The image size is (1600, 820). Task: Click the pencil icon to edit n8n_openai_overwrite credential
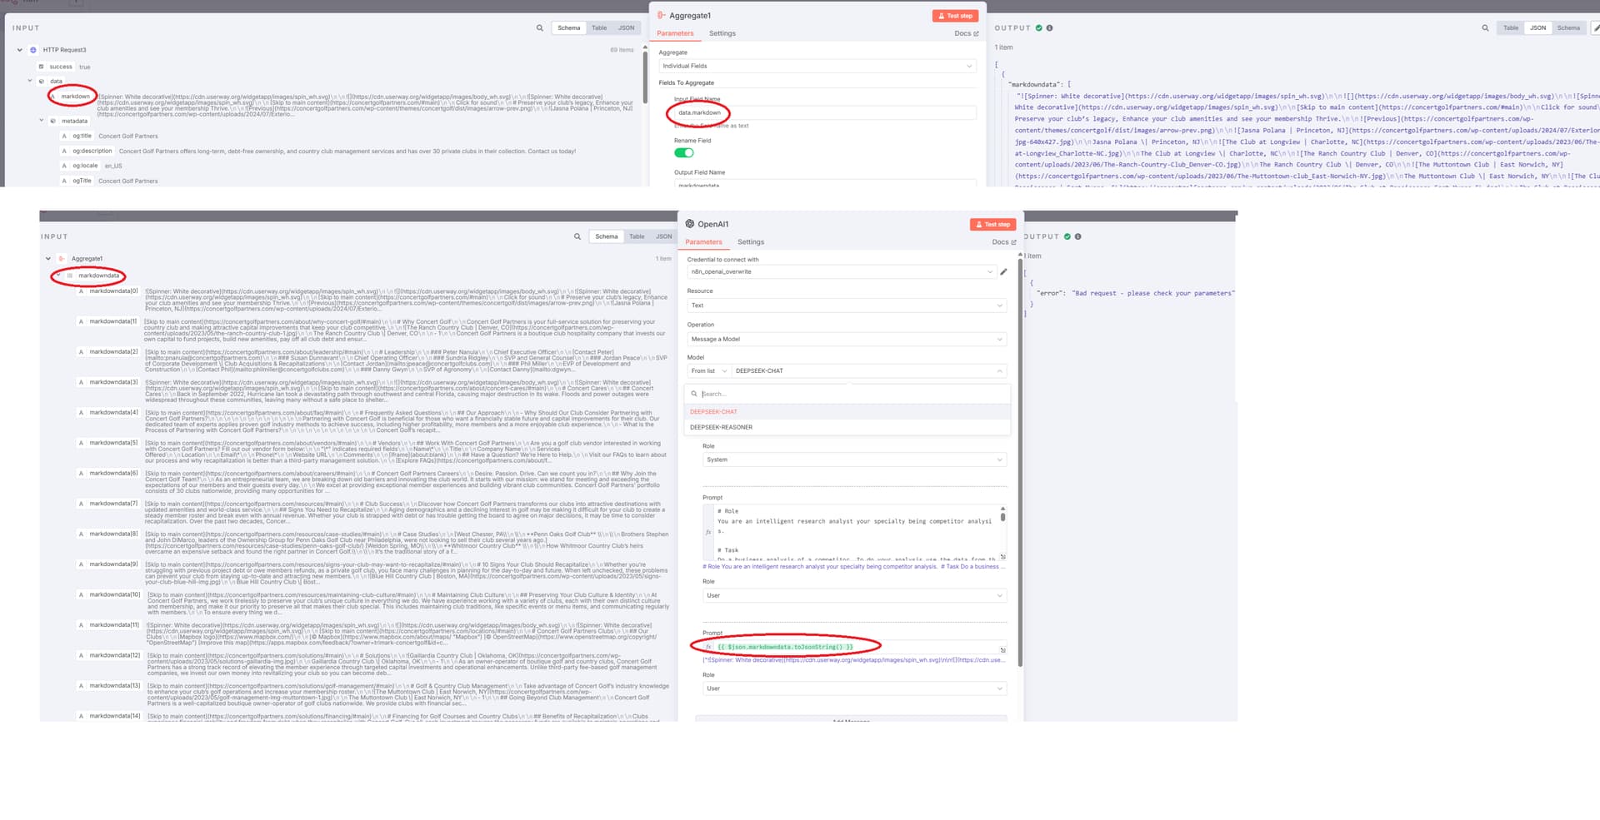[x=1003, y=271]
